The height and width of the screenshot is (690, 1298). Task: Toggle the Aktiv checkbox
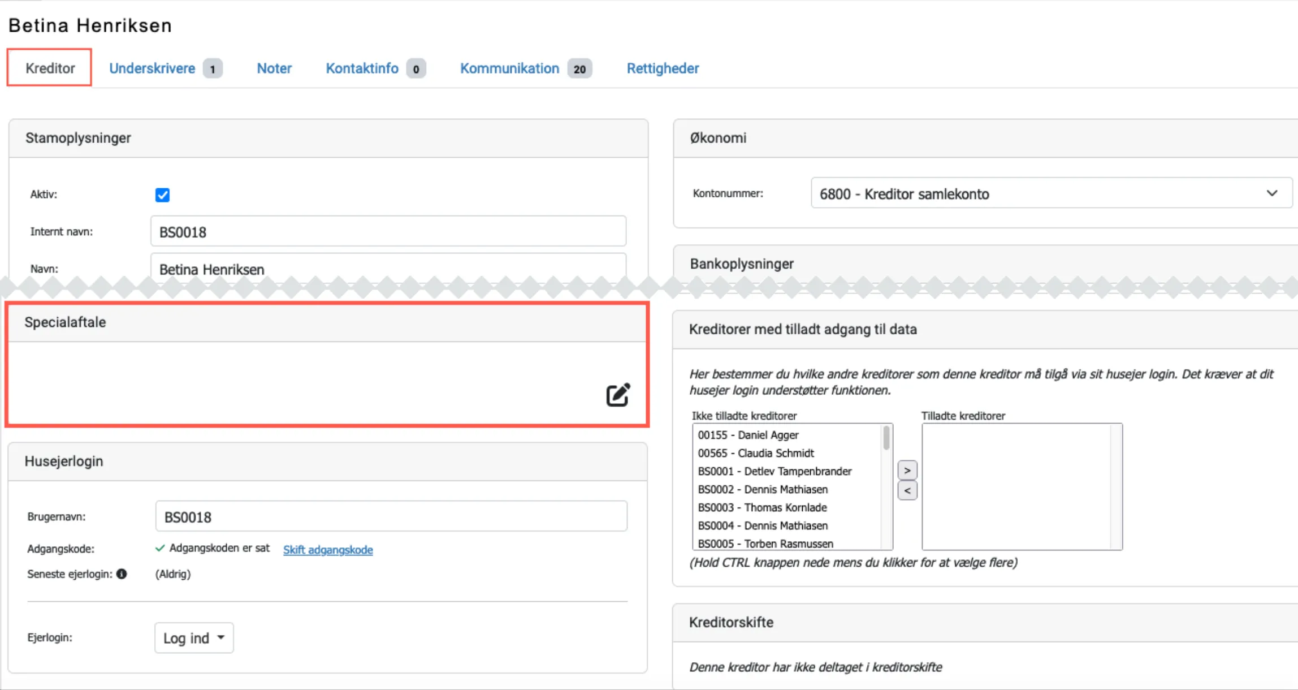tap(162, 195)
